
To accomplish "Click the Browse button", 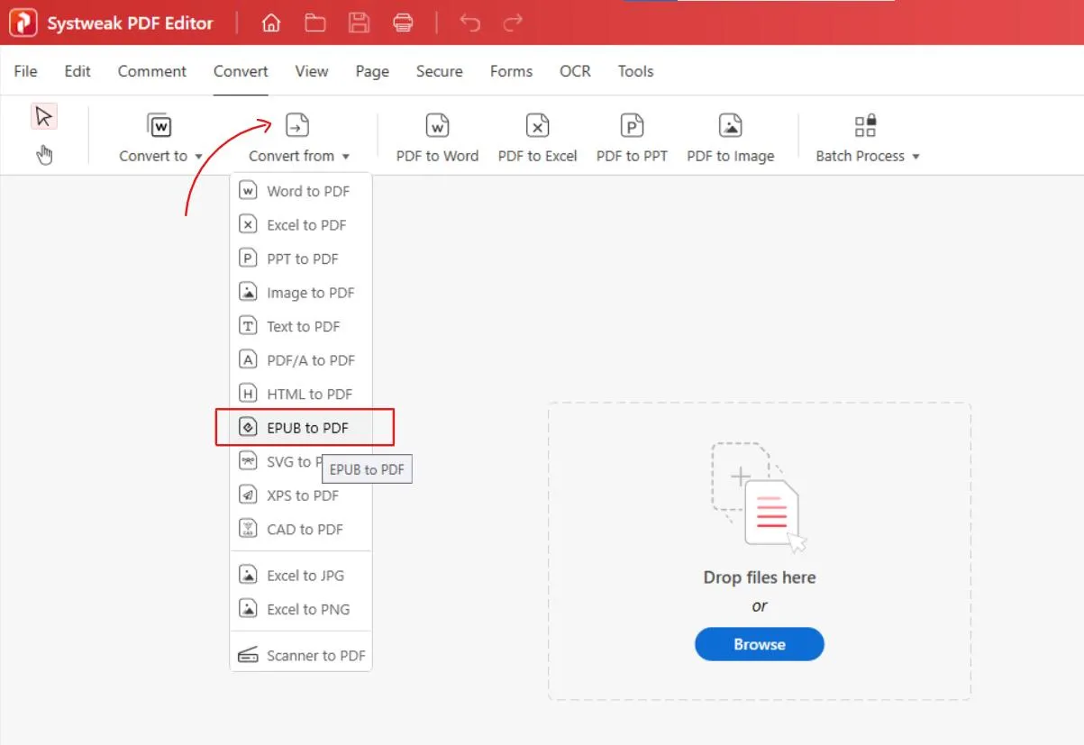I will pyautogui.click(x=759, y=644).
